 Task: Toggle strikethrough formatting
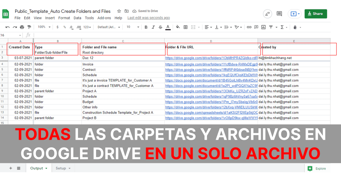click(160, 27)
